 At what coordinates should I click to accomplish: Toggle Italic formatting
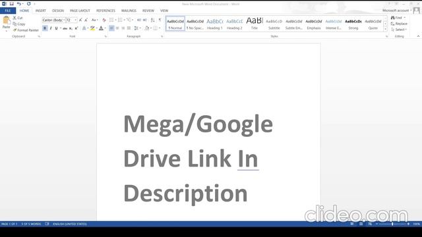pyautogui.click(x=51, y=28)
